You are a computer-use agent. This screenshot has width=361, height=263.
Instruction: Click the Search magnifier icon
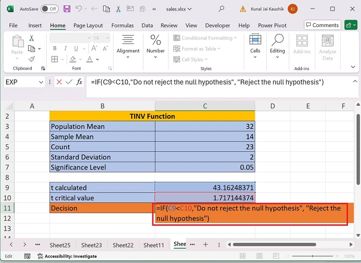coord(222,9)
